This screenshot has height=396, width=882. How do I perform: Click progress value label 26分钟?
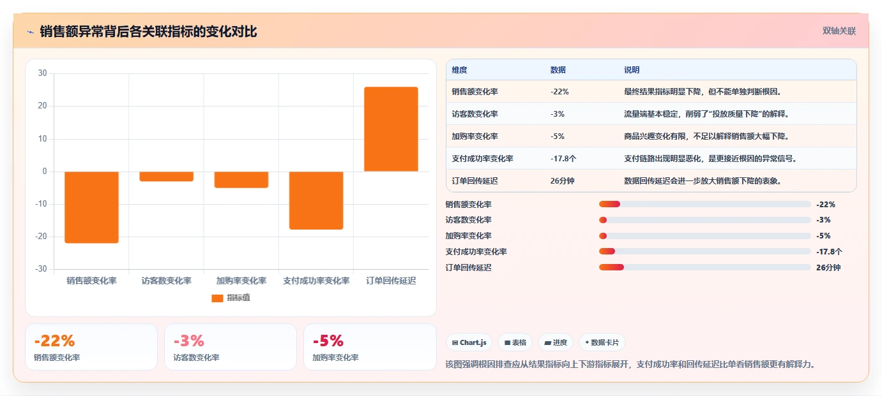tap(828, 268)
